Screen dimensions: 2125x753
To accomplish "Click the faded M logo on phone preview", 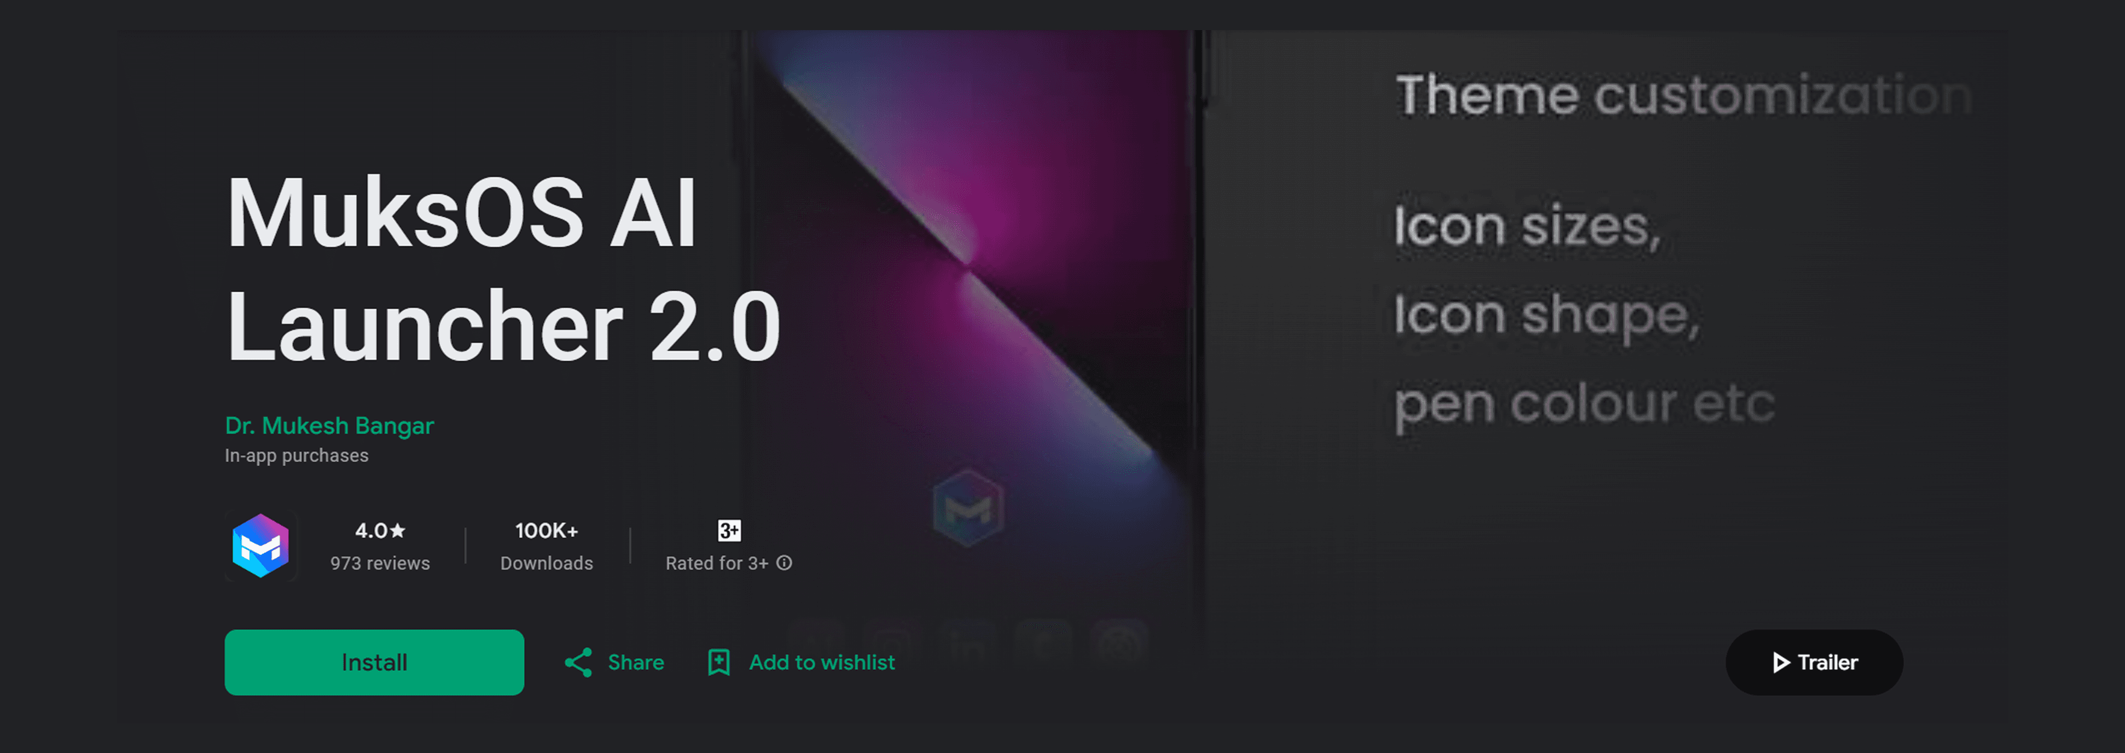I will click(x=968, y=508).
